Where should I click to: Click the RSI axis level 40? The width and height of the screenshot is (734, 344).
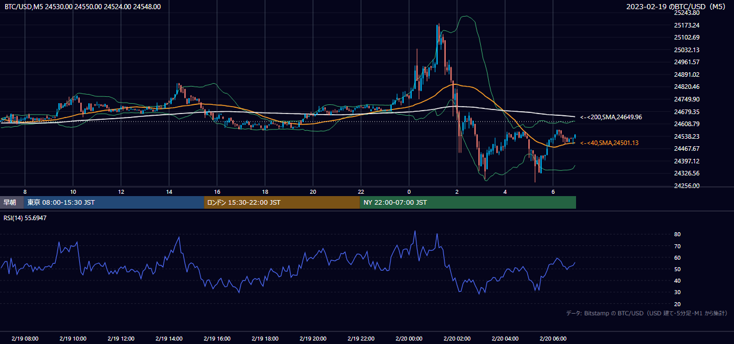click(678, 280)
